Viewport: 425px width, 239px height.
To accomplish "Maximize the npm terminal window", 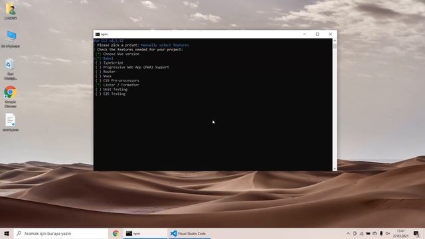I will tap(317, 34).
